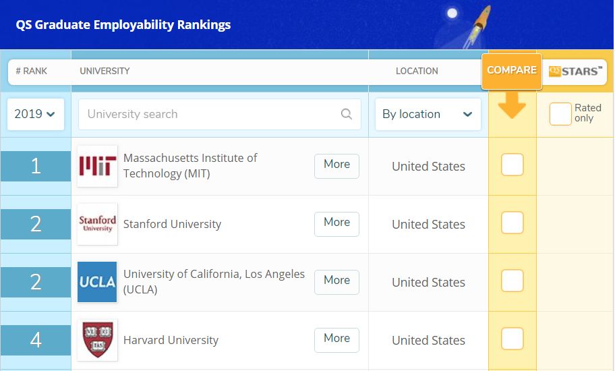615x371 pixels.
Task: Click the Harvard crest logo
Action: pos(97,340)
